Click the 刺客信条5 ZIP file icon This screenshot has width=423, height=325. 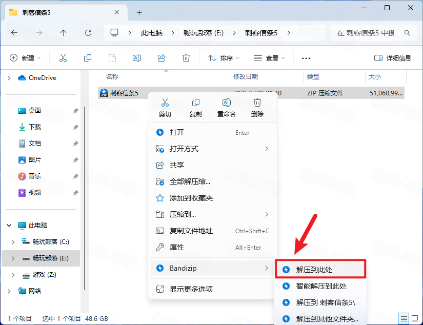tap(104, 93)
